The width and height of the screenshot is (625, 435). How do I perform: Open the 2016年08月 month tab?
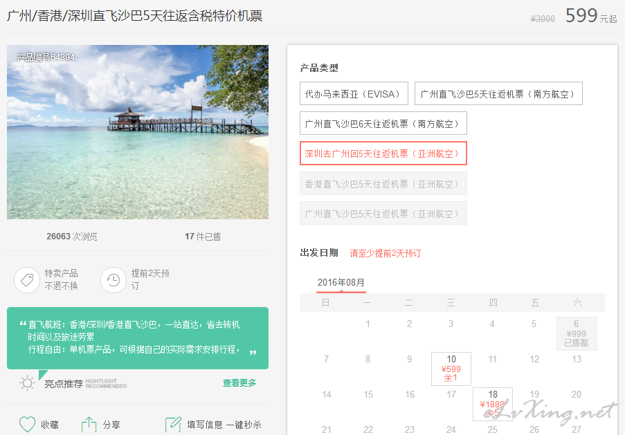[x=341, y=282]
